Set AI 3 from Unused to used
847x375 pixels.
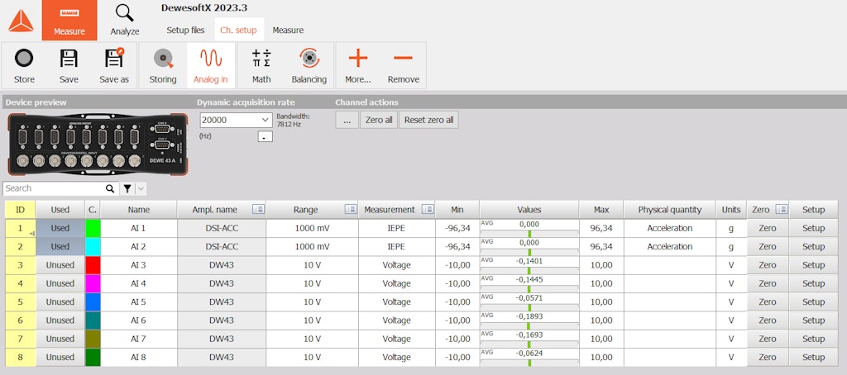60,265
